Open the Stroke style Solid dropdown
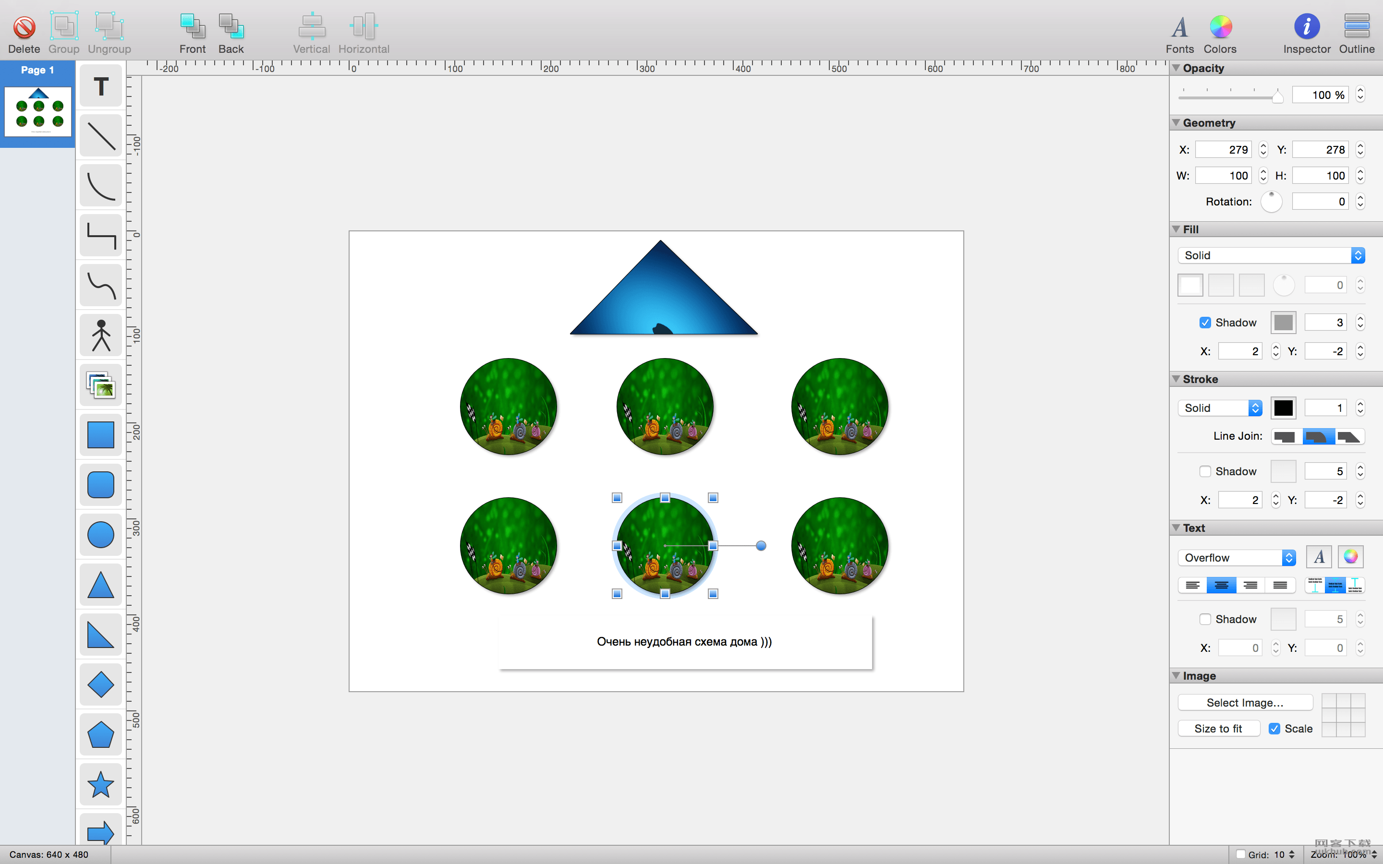This screenshot has height=864, width=1383. coord(1220,408)
